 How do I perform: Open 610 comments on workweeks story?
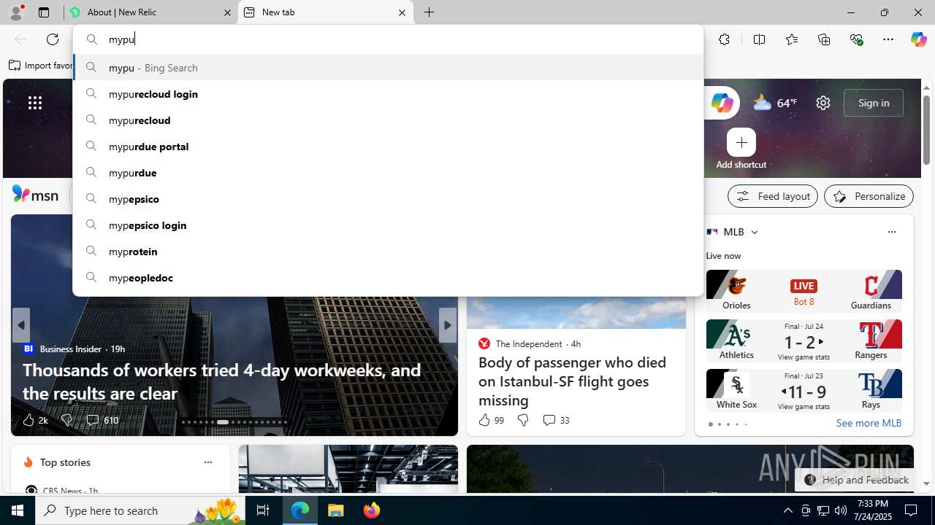(x=102, y=420)
